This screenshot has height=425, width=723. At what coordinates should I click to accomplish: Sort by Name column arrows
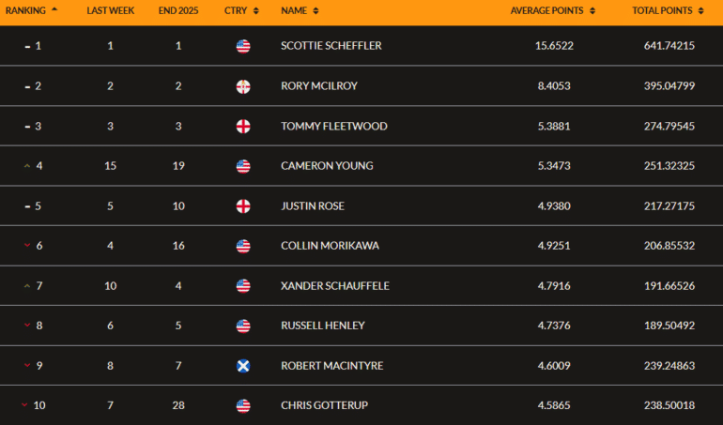(x=315, y=11)
